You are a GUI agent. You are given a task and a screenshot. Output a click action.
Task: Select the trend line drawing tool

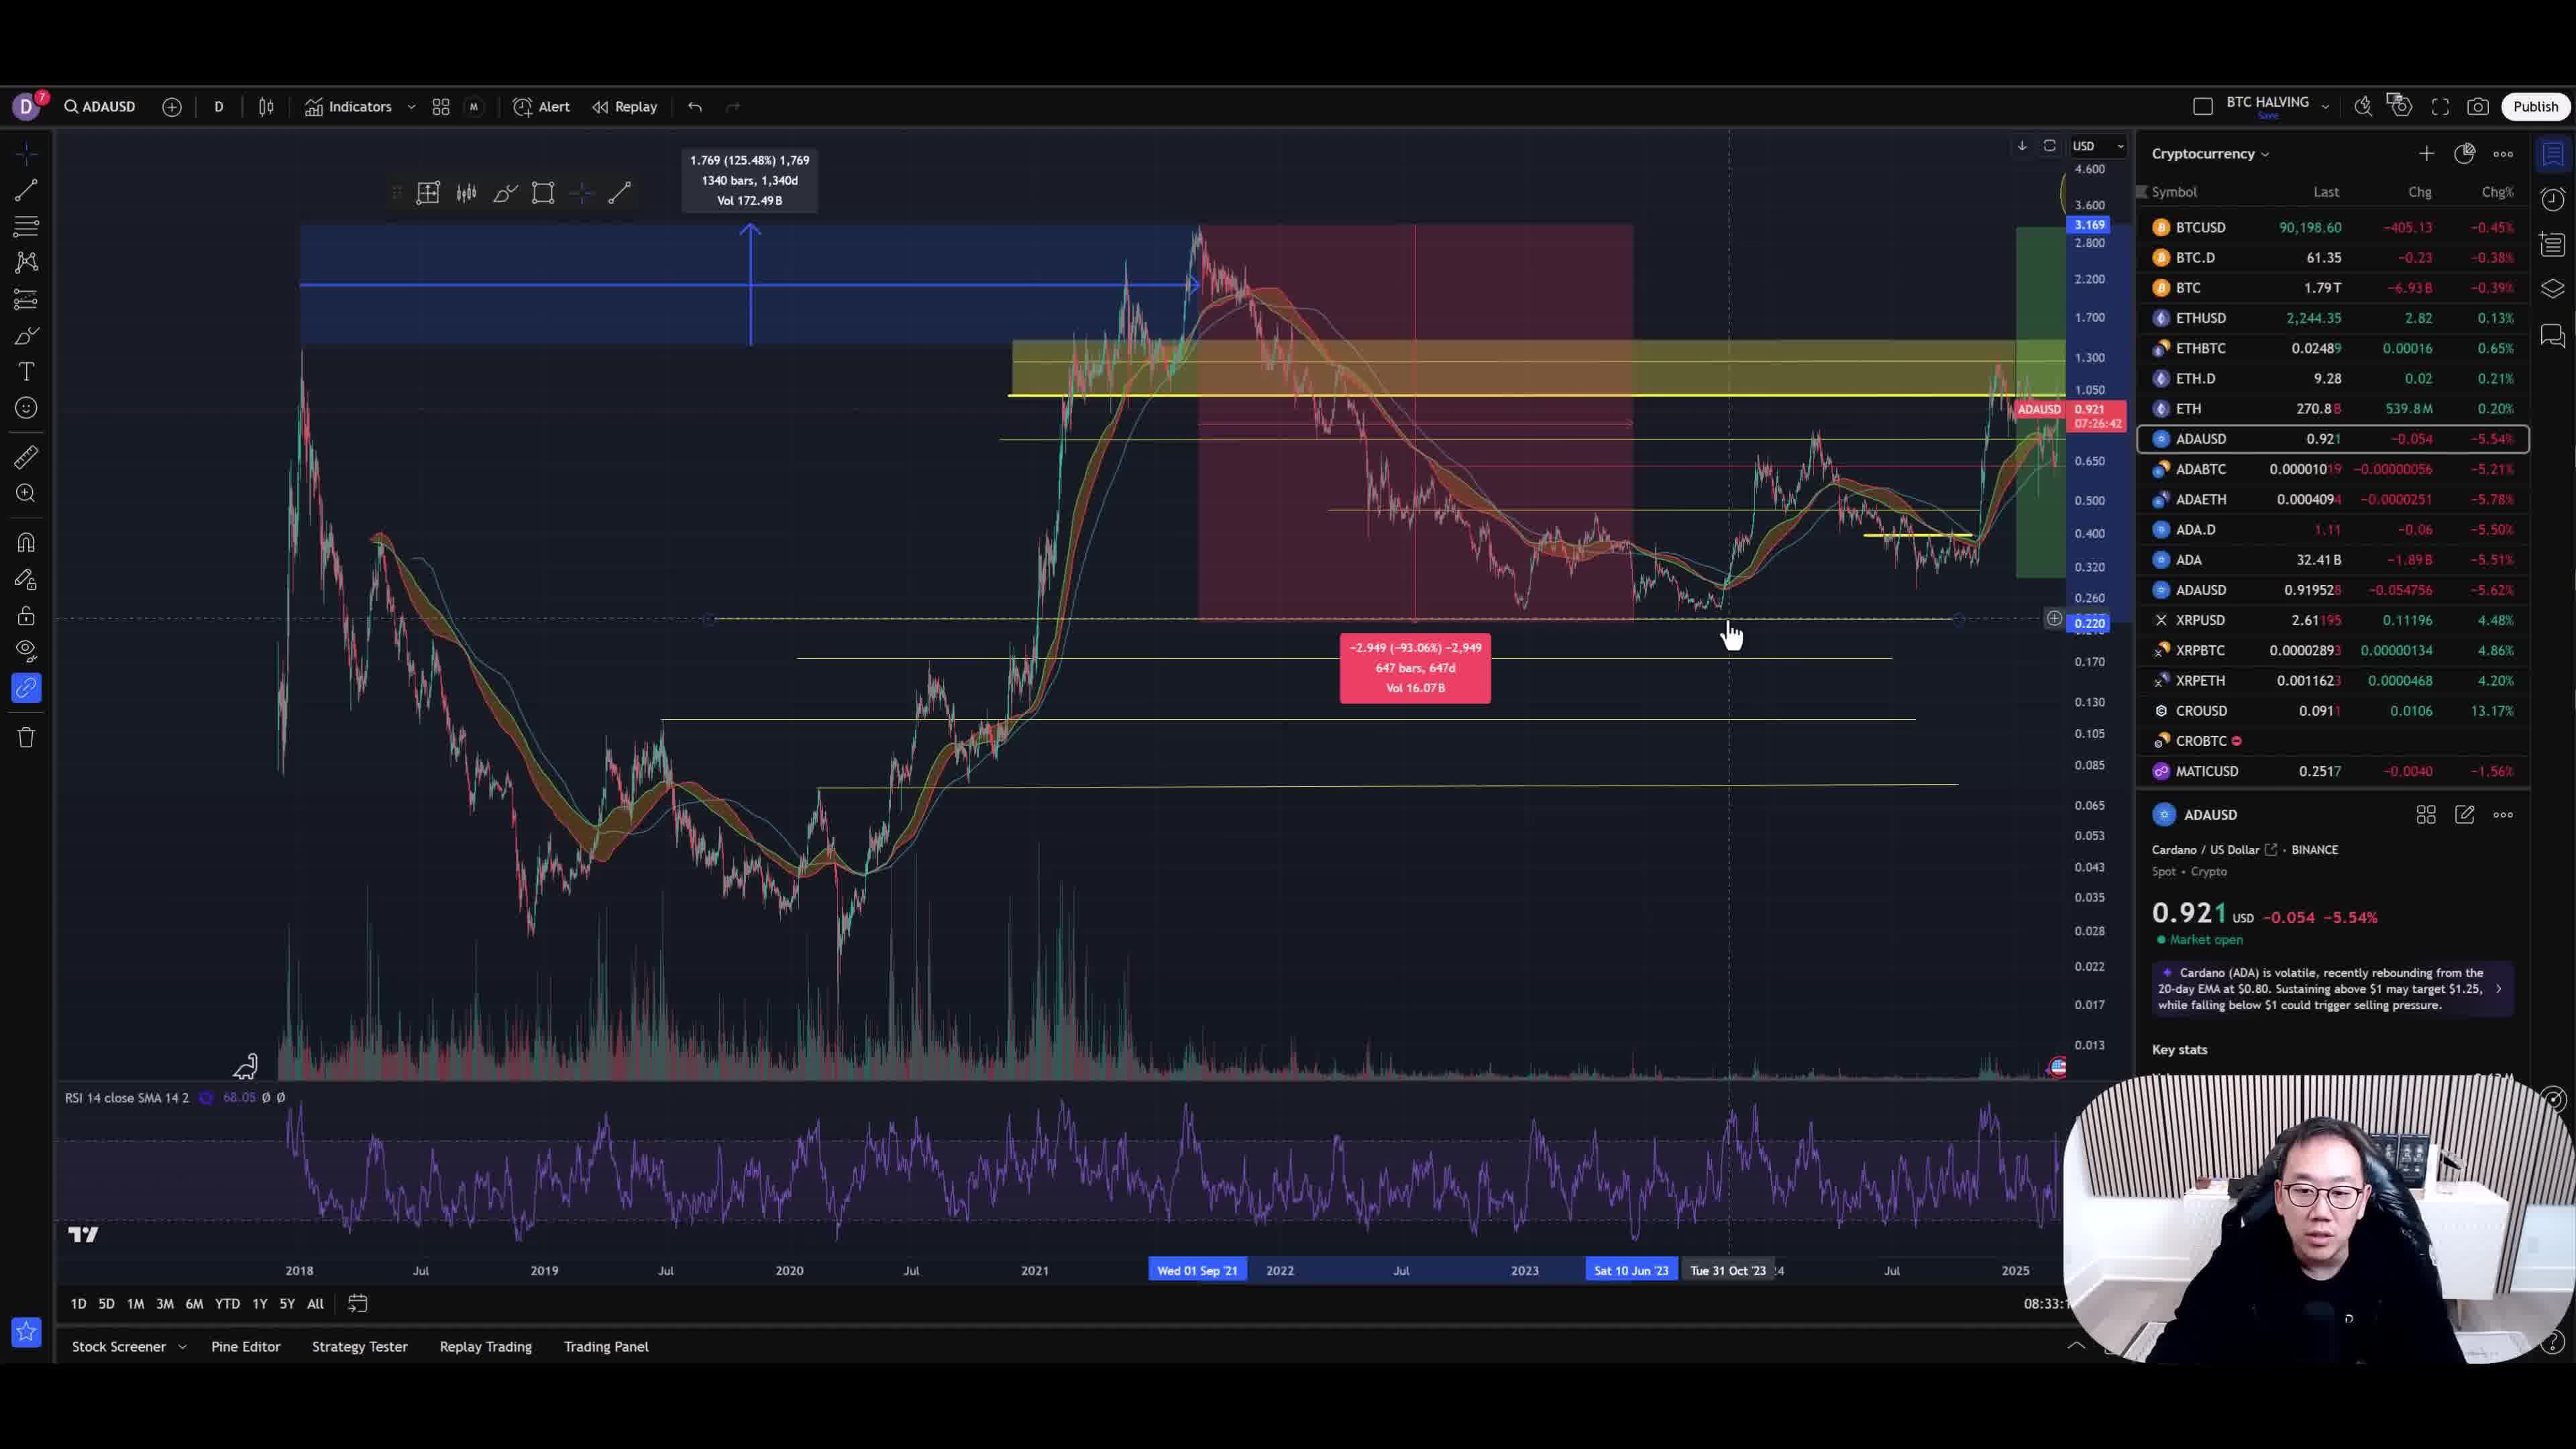26,189
